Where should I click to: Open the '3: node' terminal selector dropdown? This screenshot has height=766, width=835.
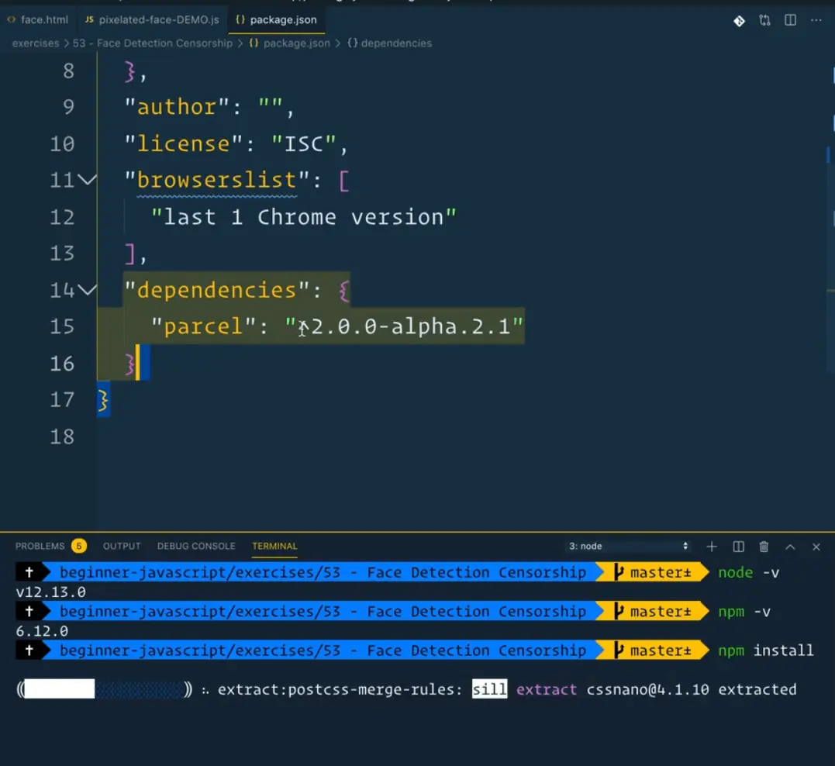628,547
